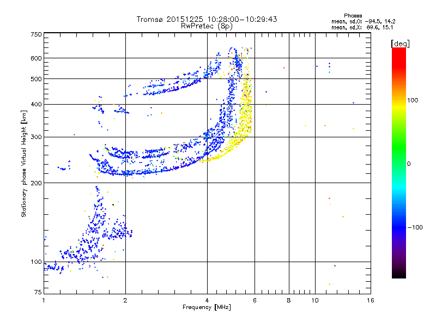This screenshot has height=327, width=436.
Task: Click the x-axis tick "1" MHz
Action: coord(44,300)
